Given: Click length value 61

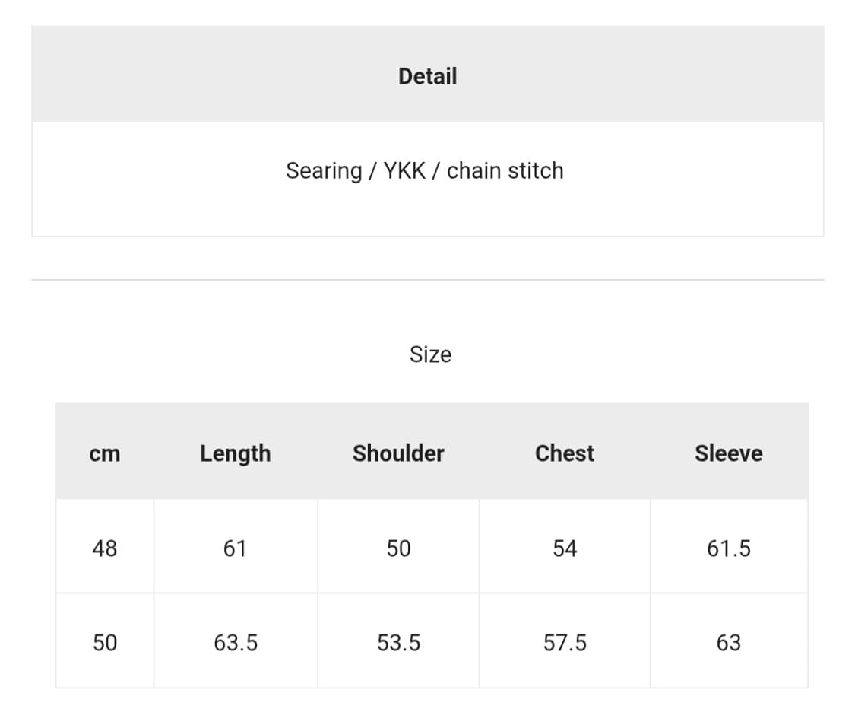Looking at the screenshot, I should 235,548.
